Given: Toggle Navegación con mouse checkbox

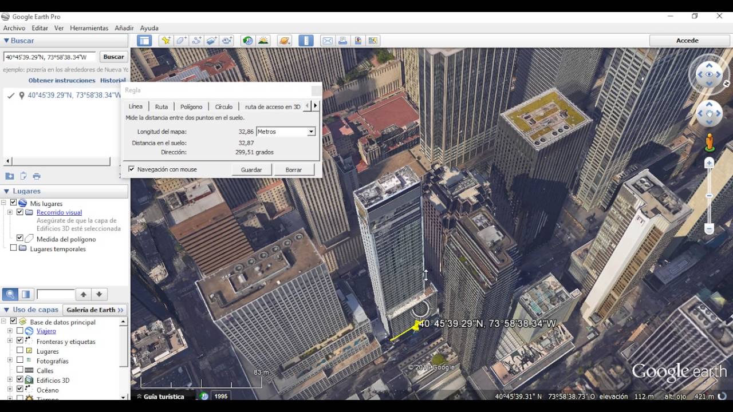Looking at the screenshot, I should 132,169.
